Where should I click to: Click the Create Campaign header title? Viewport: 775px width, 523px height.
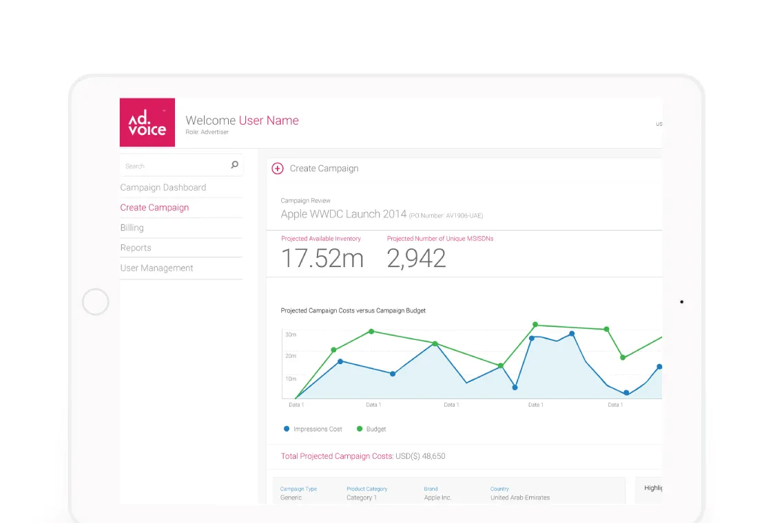[x=324, y=169]
